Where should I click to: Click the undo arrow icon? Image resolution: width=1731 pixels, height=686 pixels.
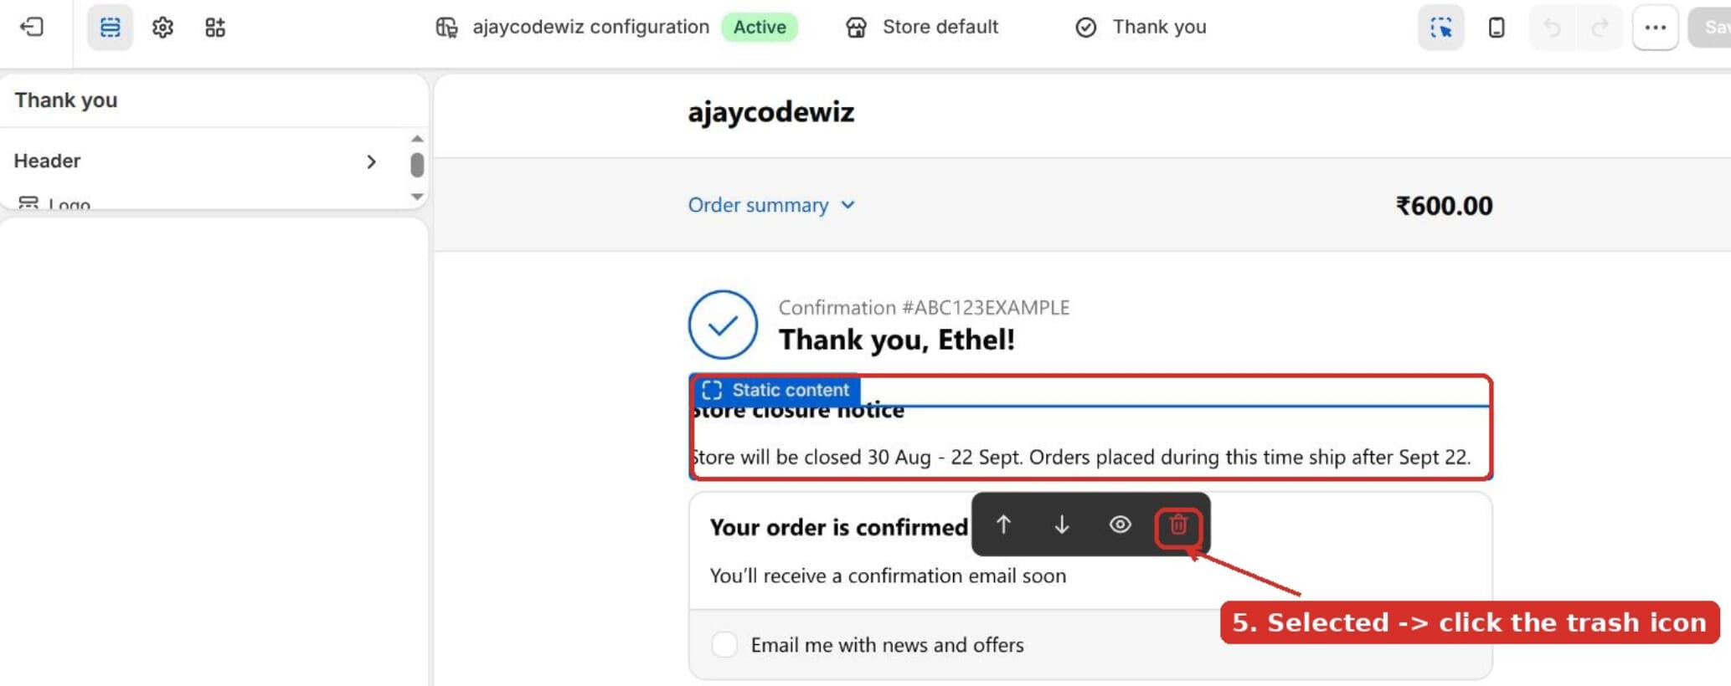pos(1552,28)
